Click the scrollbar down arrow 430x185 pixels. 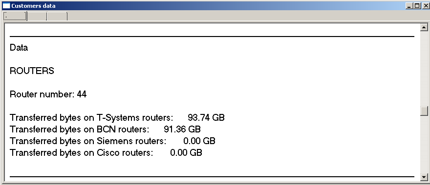click(x=424, y=177)
